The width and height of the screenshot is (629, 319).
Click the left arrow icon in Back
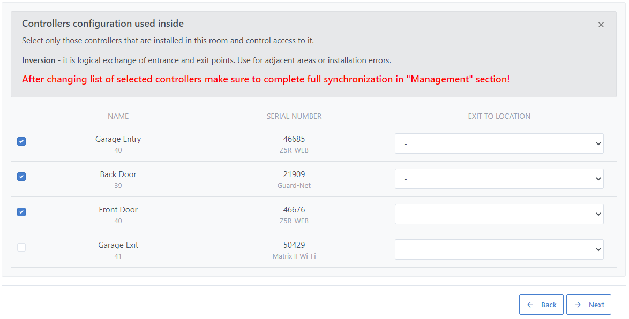(x=530, y=305)
